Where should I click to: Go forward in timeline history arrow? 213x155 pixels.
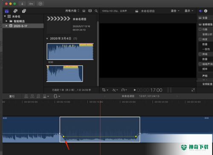click(x=177, y=96)
